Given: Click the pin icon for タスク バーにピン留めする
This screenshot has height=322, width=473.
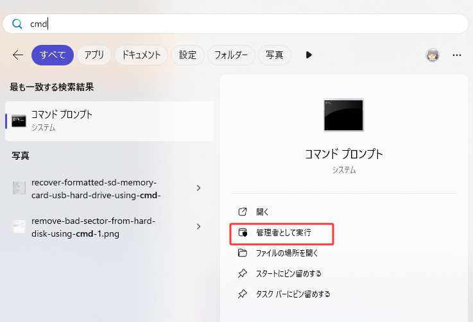Looking at the screenshot, I should (243, 294).
